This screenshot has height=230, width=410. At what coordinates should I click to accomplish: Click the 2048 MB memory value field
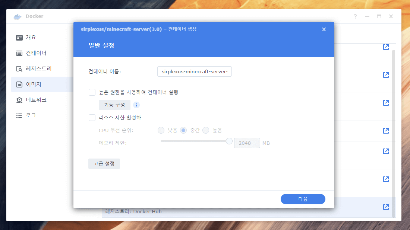click(x=247, y=143)
